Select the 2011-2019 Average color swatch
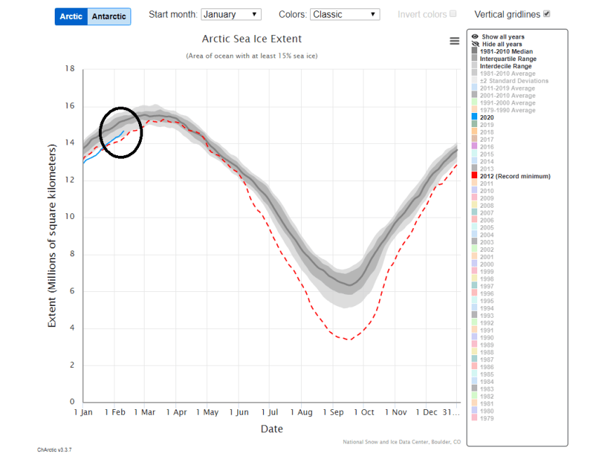Viewport: 593px width, 459px height. pyautogui.click(x=474, y=88)
